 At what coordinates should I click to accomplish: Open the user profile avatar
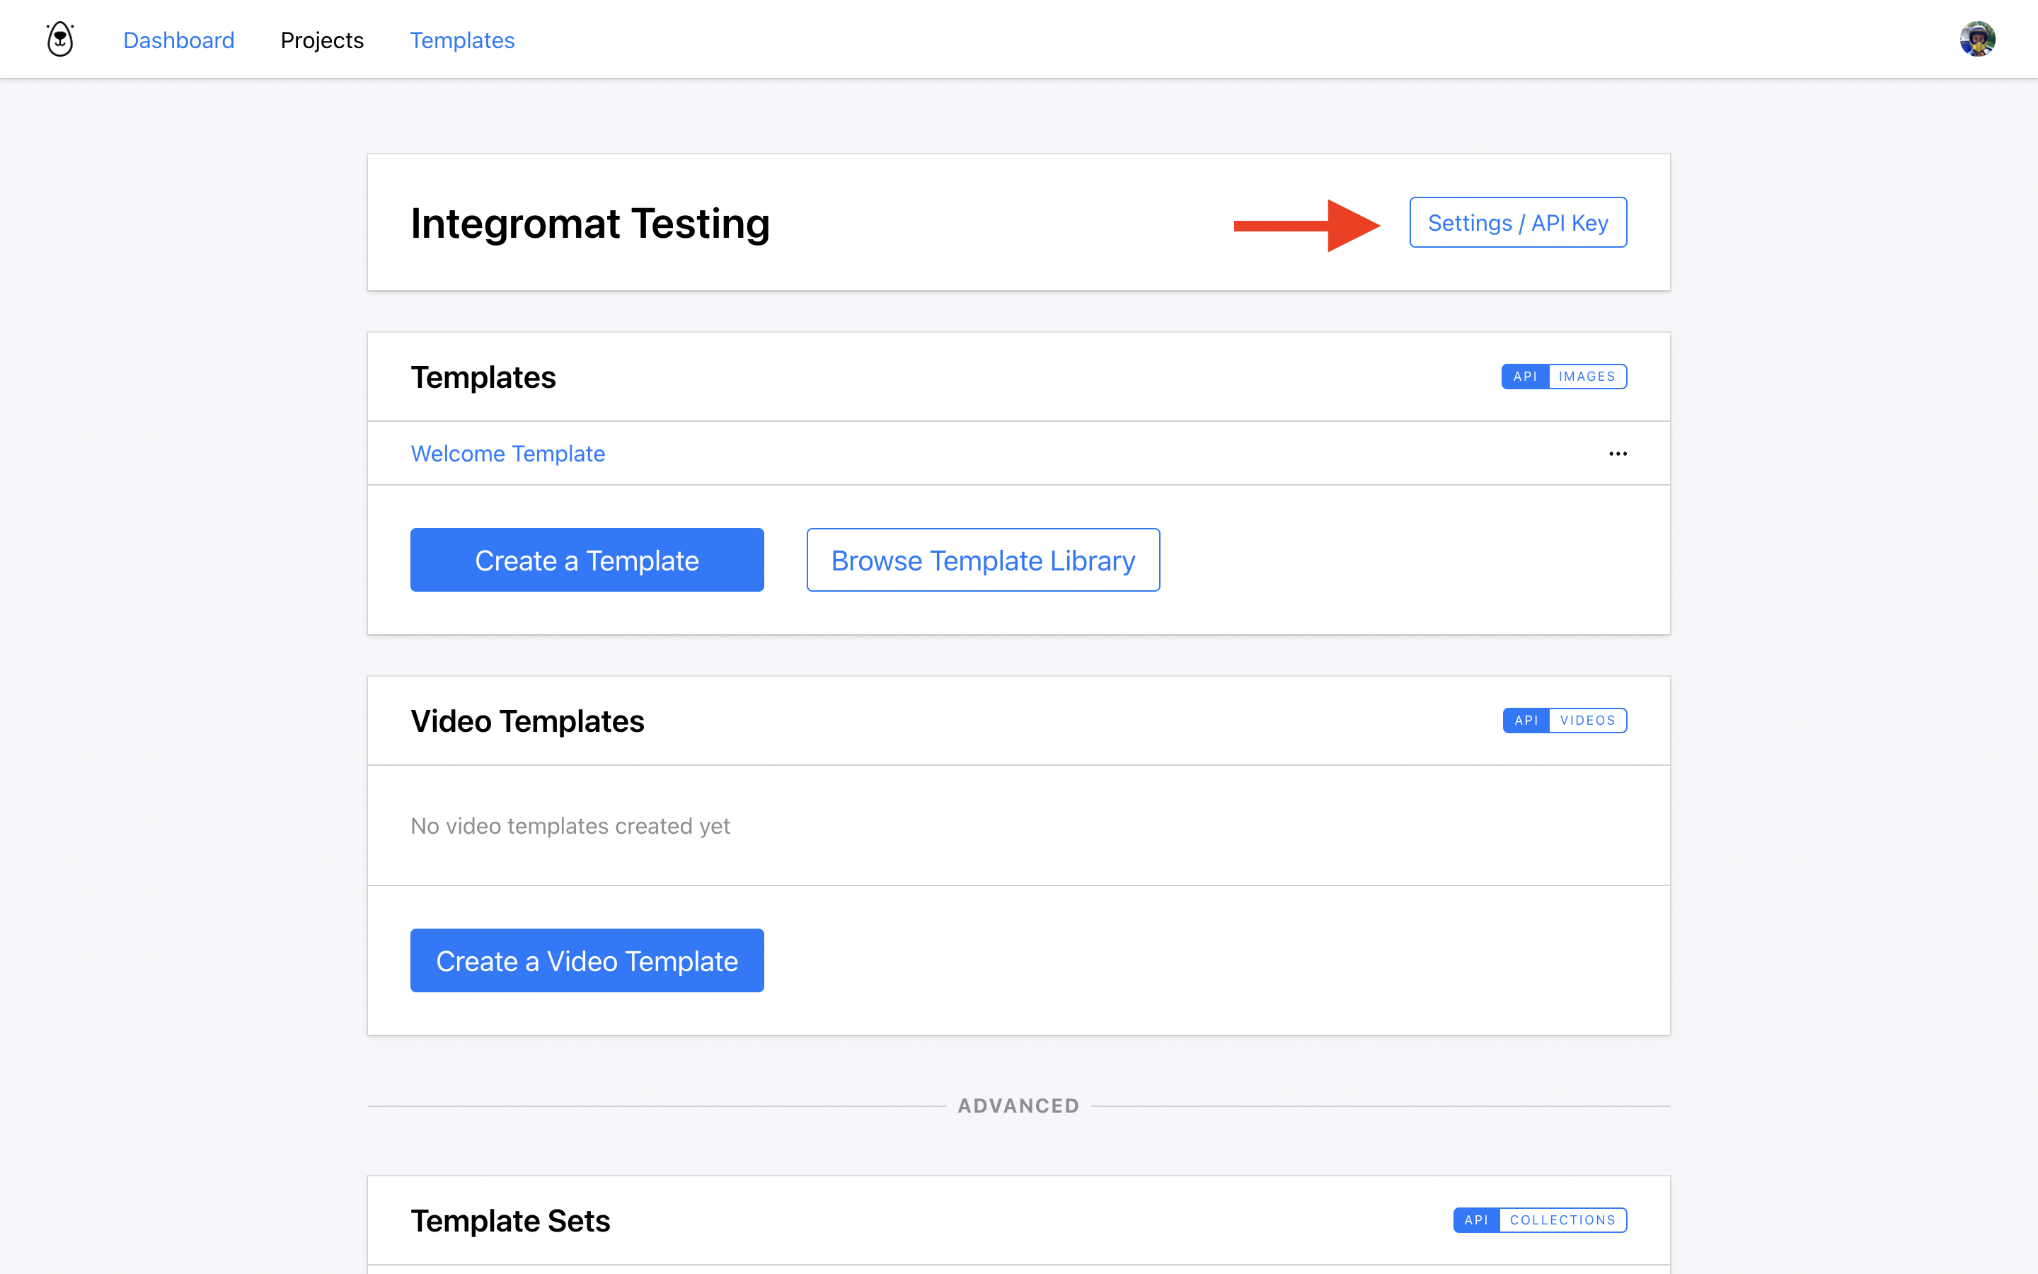coord(1976,40)
